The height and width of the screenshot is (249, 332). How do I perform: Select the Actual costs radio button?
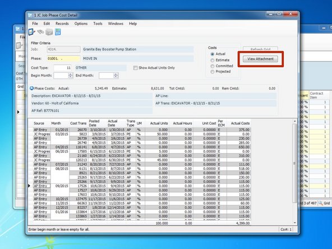click(212, 54)
